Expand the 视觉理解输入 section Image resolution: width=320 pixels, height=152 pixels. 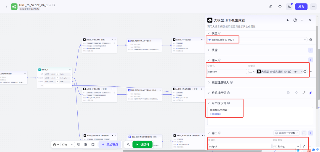209,82
